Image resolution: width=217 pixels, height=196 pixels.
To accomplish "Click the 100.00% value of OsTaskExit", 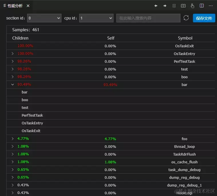I will [x=25, y=46].
